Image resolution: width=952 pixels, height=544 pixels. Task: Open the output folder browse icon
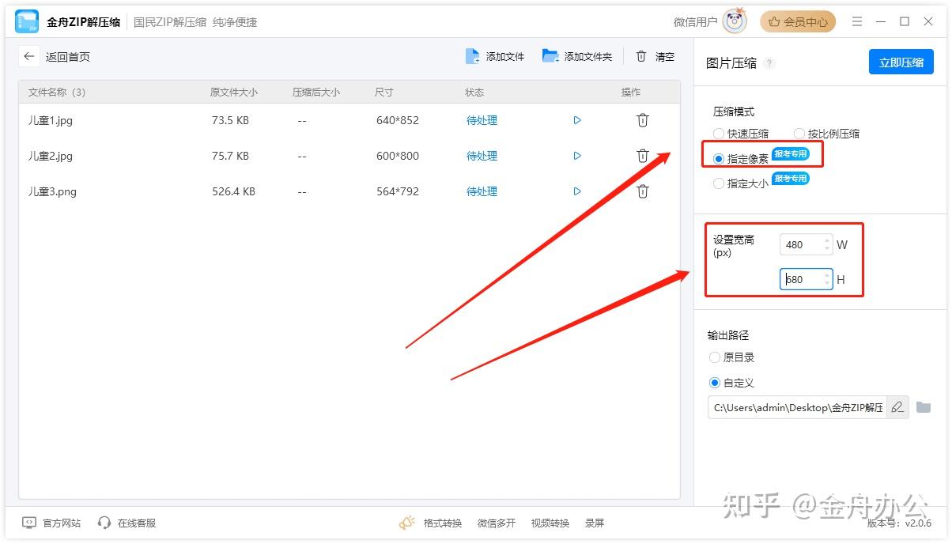tap(923, 407)
